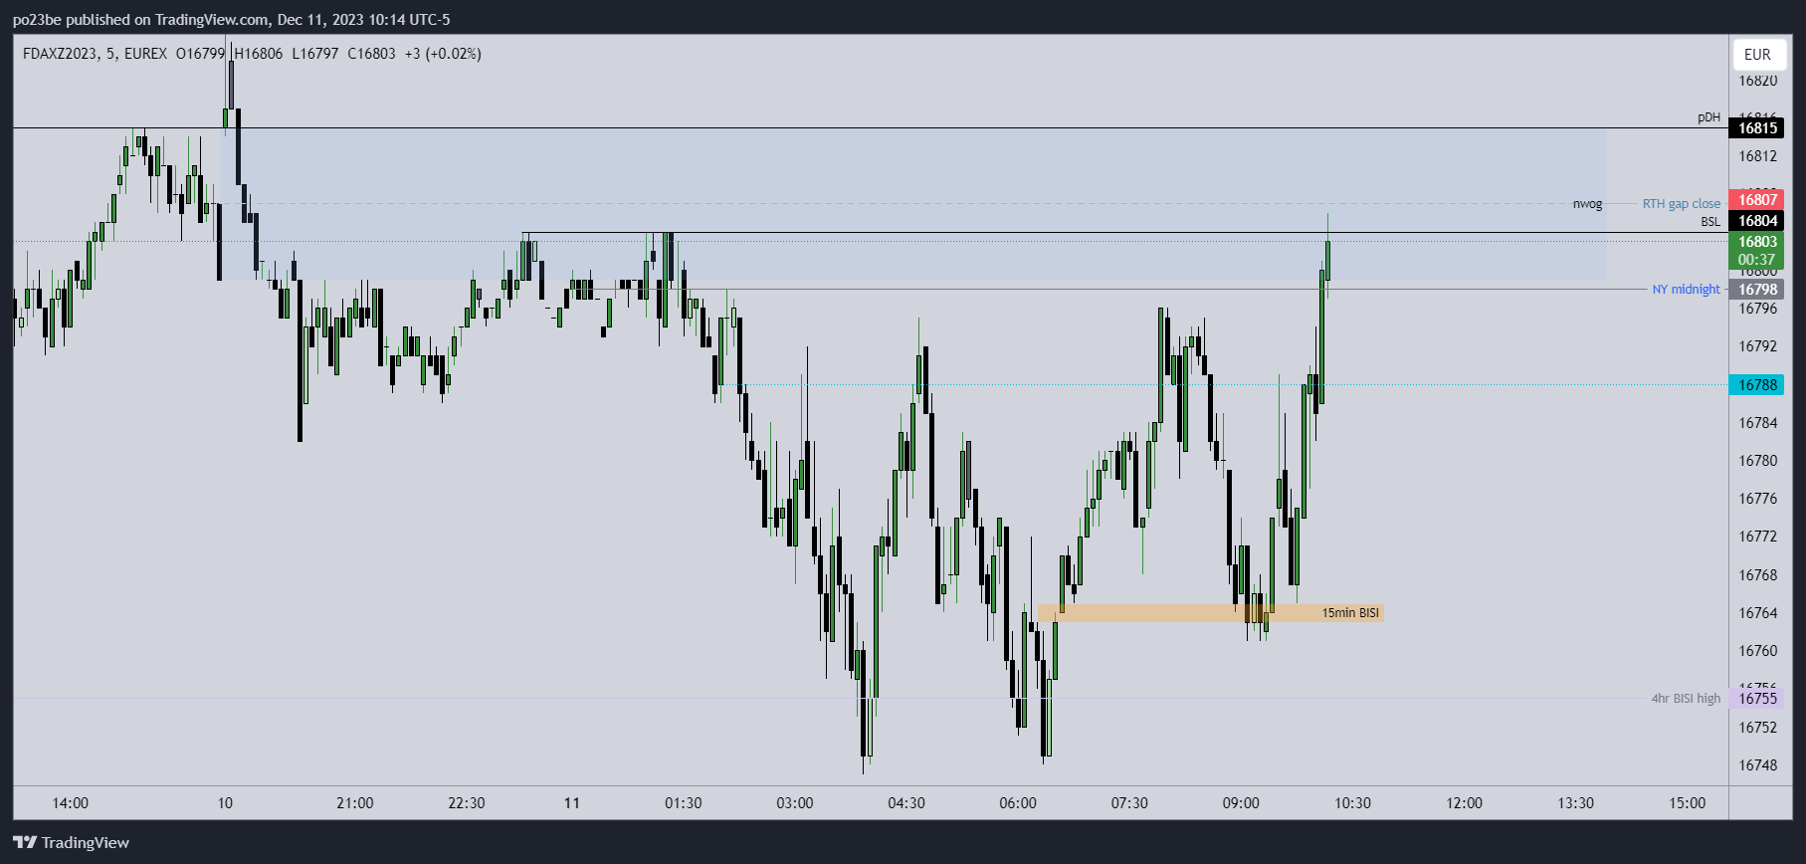Click the "NY midnight" line label
Viewport: 1806px width, 864px height.
[x=1686, y=290]
